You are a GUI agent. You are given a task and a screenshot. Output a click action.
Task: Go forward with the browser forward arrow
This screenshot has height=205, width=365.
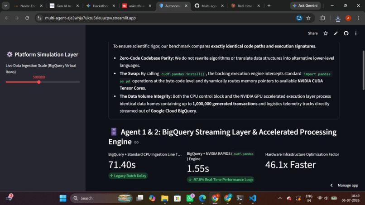[x=17, y=18]
